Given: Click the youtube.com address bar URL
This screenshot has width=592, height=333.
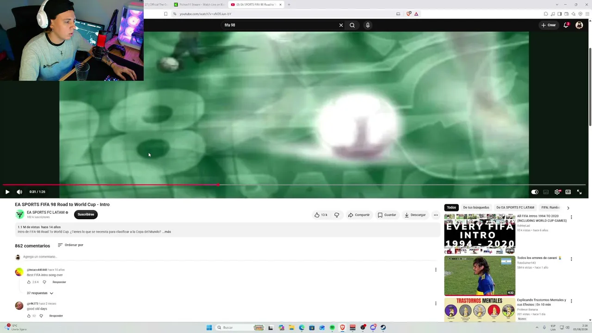Looking at the screenshot, I should pyautogui.click(x=205, y=14).
